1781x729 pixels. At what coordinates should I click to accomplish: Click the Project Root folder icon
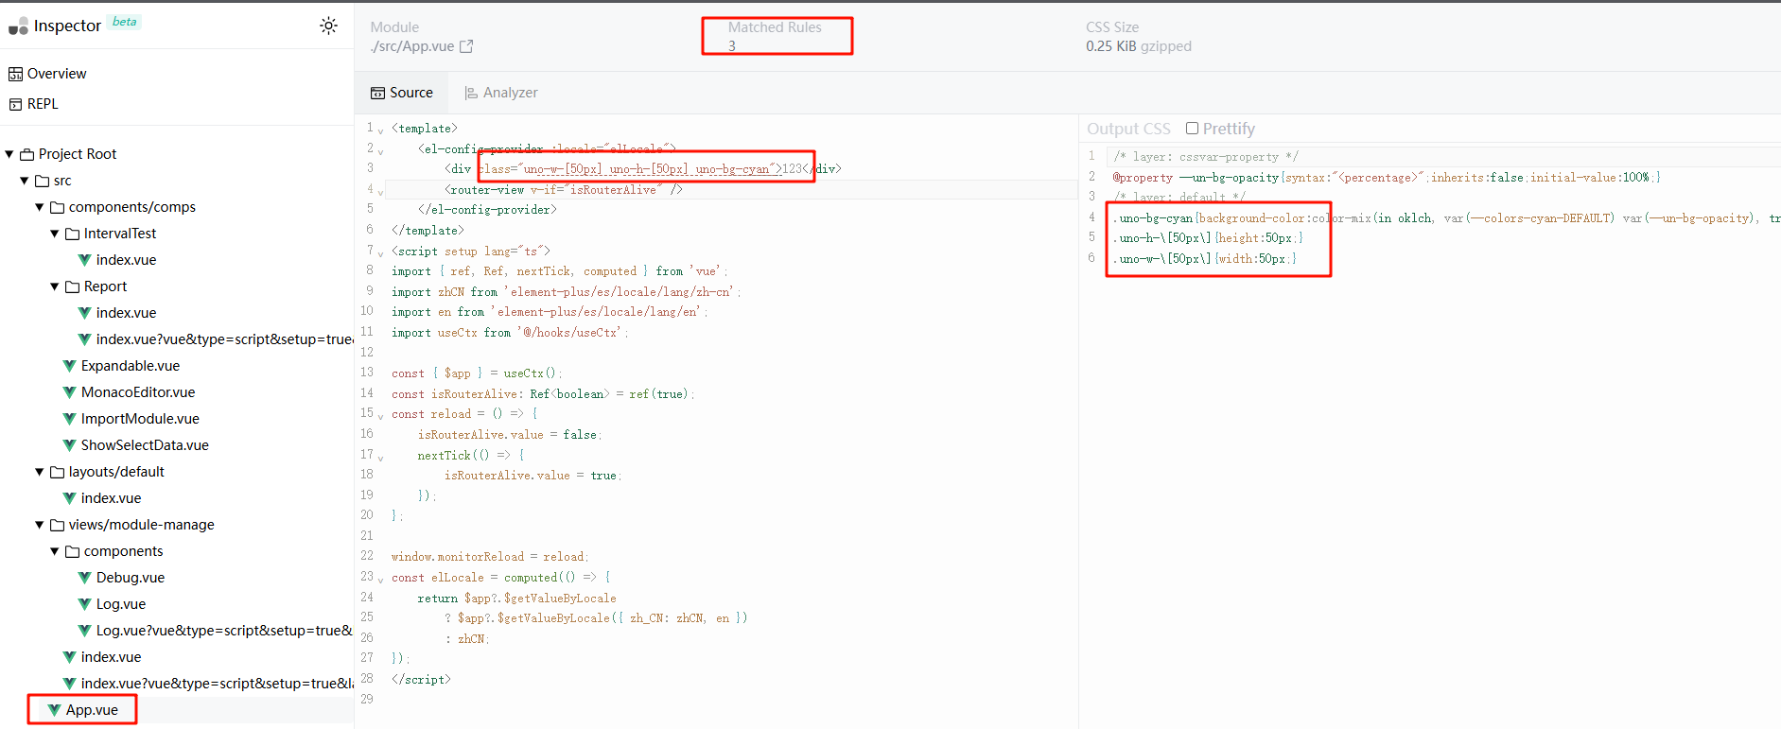[26, 154]
